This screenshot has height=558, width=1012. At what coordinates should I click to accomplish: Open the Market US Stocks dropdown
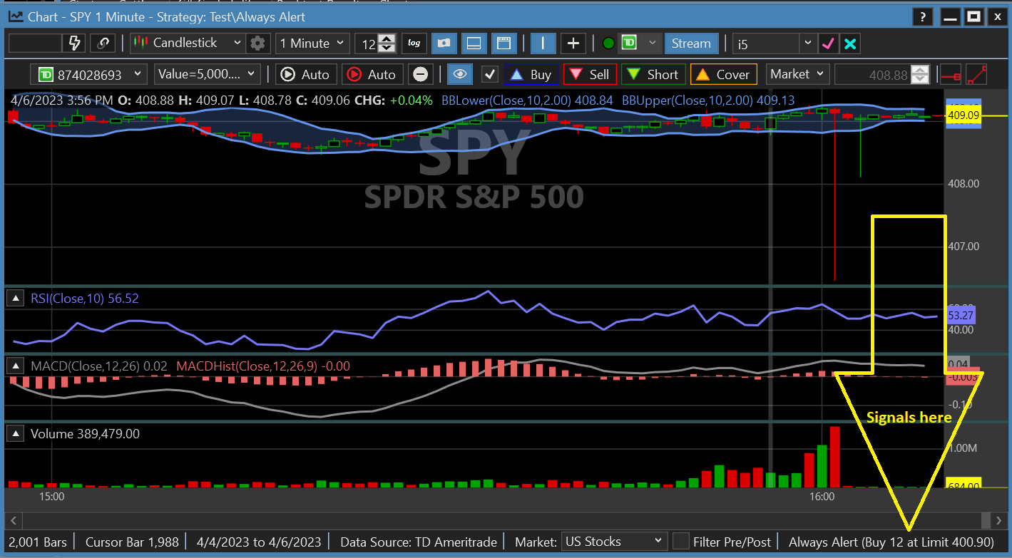[x=615, y=542]
